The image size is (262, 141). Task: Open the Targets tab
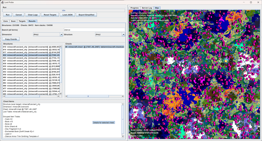pos(22,21)
